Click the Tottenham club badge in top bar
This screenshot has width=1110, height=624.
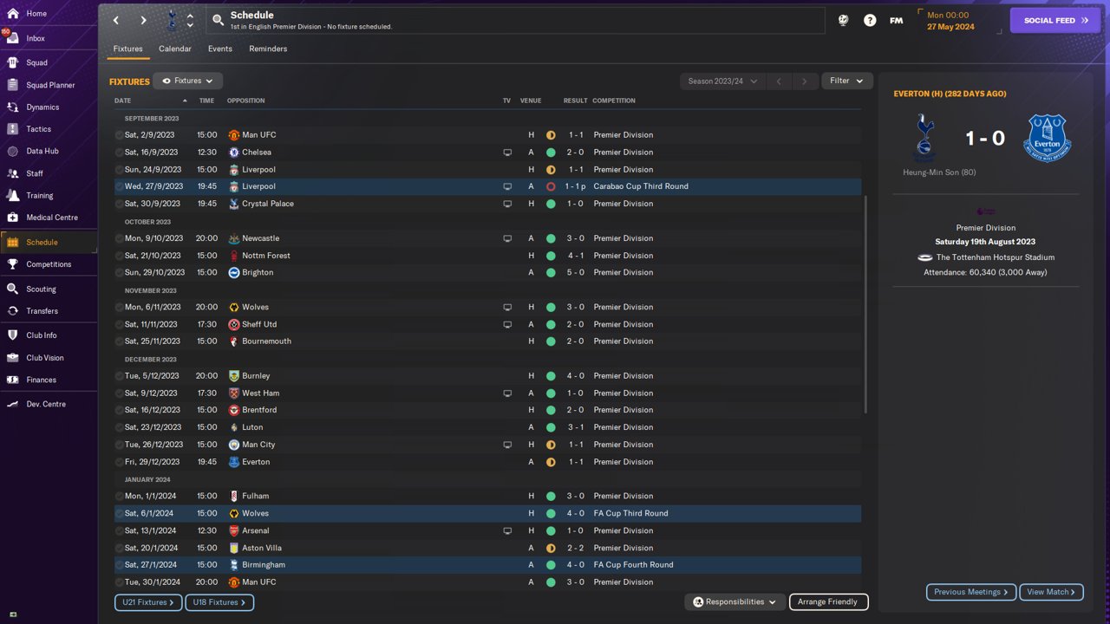pos(171,20)
